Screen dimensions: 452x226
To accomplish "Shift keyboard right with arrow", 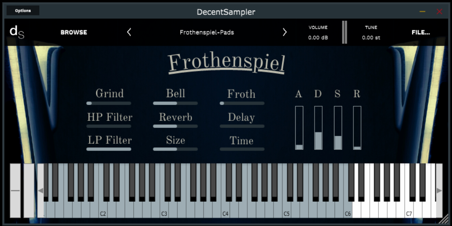I will pos(439,191).
